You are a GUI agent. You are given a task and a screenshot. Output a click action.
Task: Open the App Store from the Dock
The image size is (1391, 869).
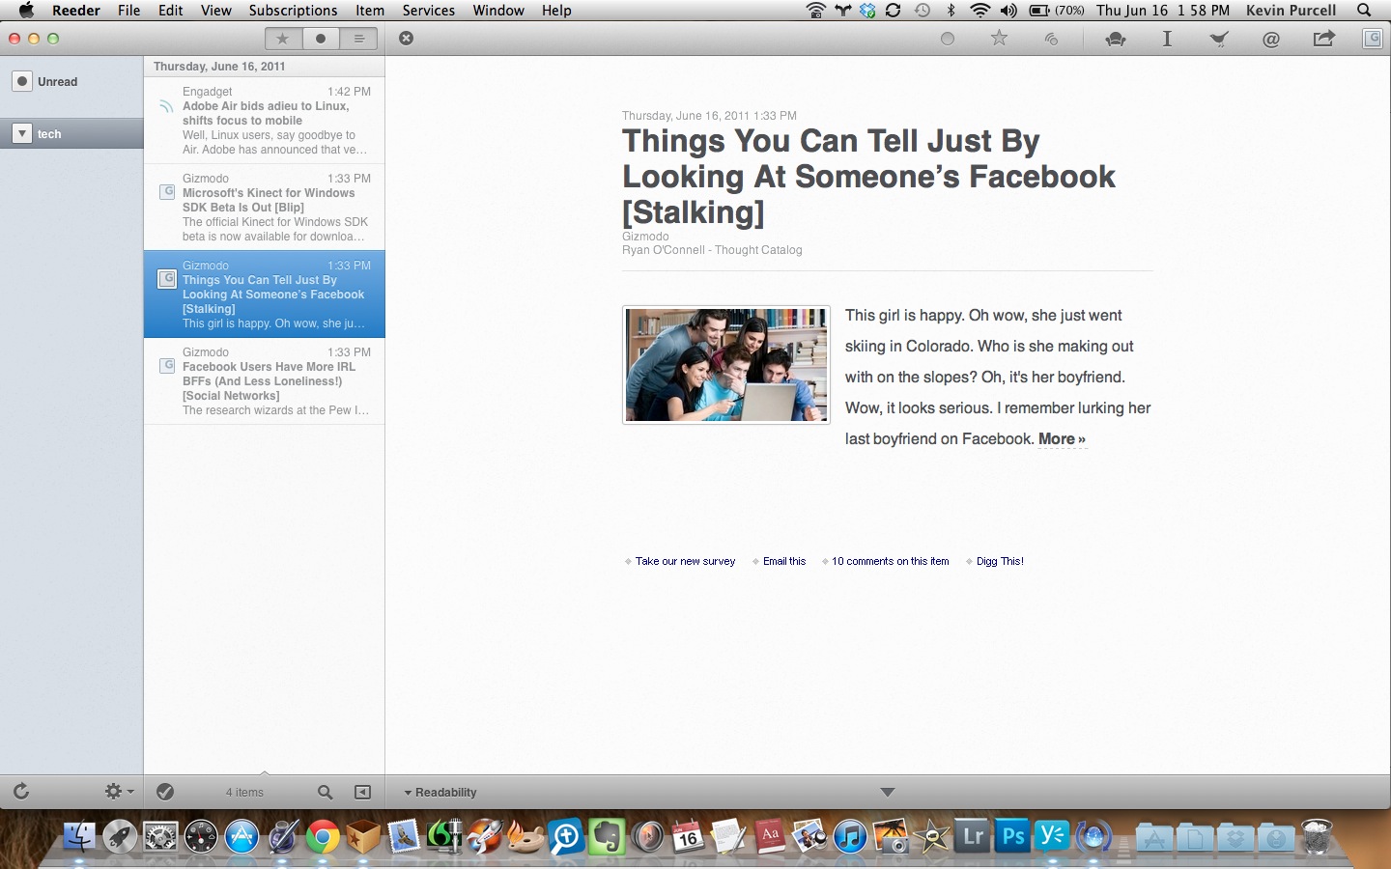click(x=242, y=836)
